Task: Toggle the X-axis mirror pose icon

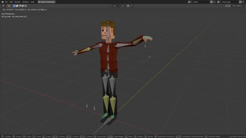Action: pos(226,6)
